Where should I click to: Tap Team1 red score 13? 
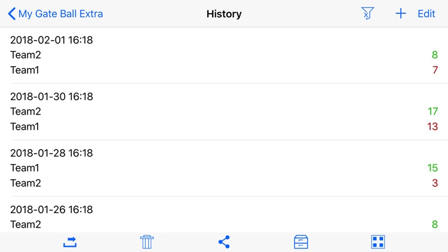432,127
